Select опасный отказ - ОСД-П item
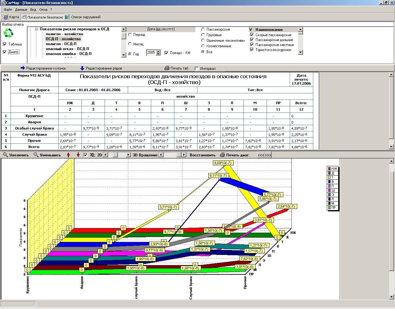 coord(67,49)
